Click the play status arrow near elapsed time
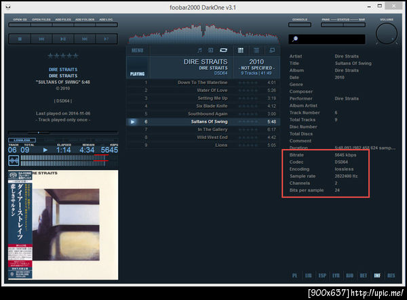Image resolution: width=407 pixels, height=300 pixels. (x=45, y=150)
